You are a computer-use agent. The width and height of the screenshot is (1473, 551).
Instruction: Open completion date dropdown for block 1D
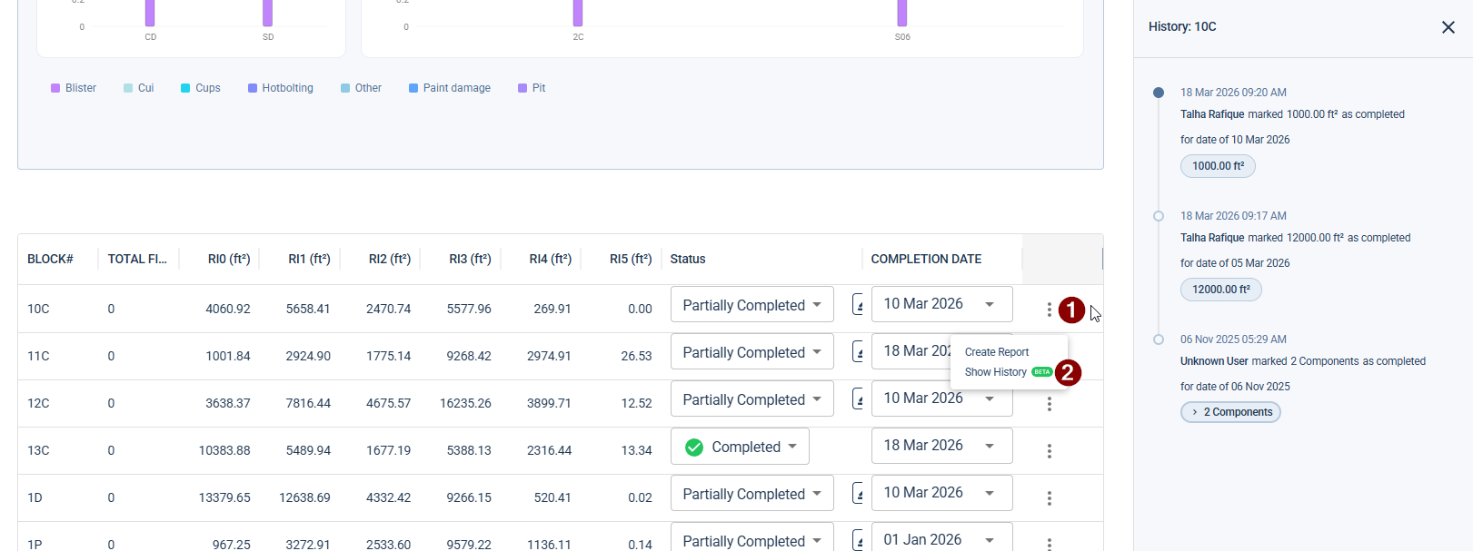(941, 493)
